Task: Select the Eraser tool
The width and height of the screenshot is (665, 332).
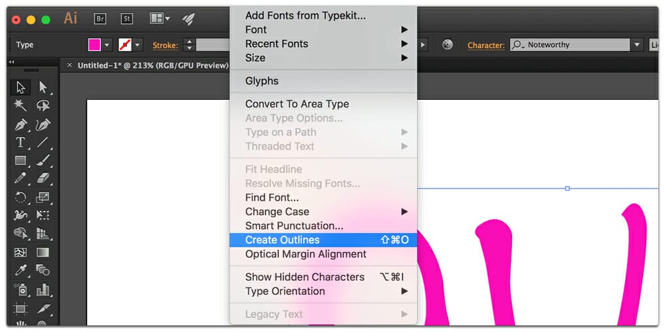Action: coord(43,178)
